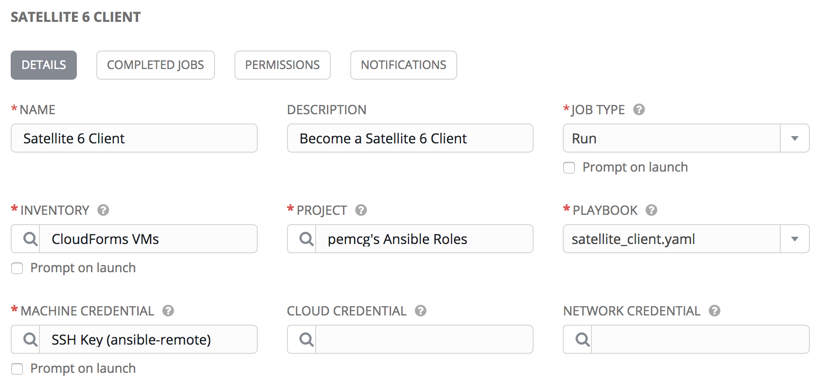Open the Project help tooltip icon
This screenshot has height=384, width=824.
click(x=360, y=210)
